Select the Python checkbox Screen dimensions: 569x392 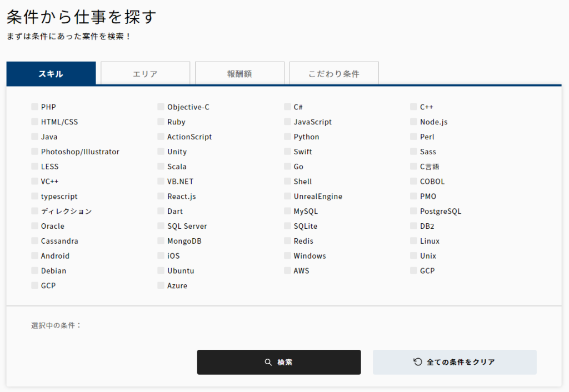tap(287, 137)
